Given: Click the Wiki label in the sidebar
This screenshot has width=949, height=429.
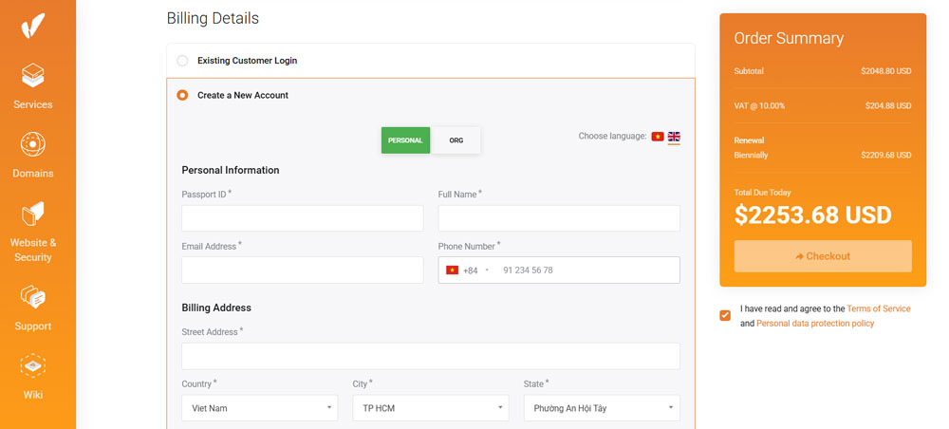Looking at the screenshot, I should (32, 395).
